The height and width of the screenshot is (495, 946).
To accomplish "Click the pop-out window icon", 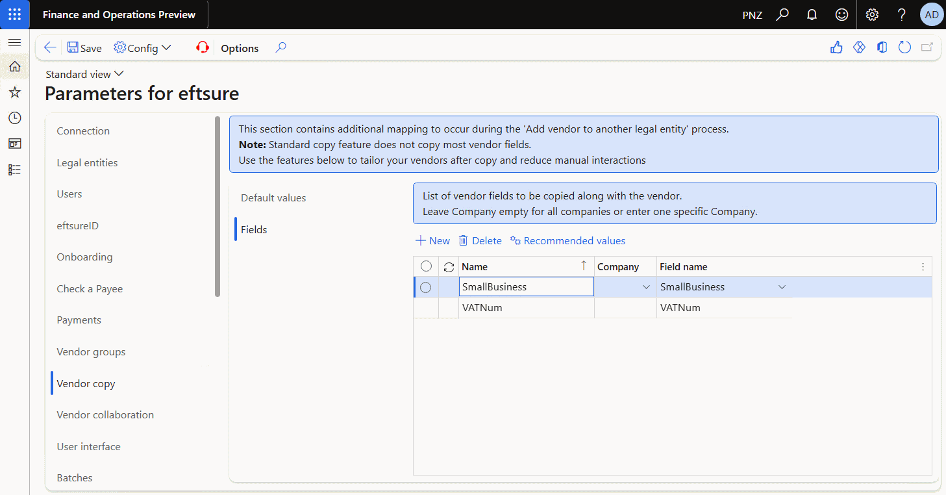I will pos(927,47).
